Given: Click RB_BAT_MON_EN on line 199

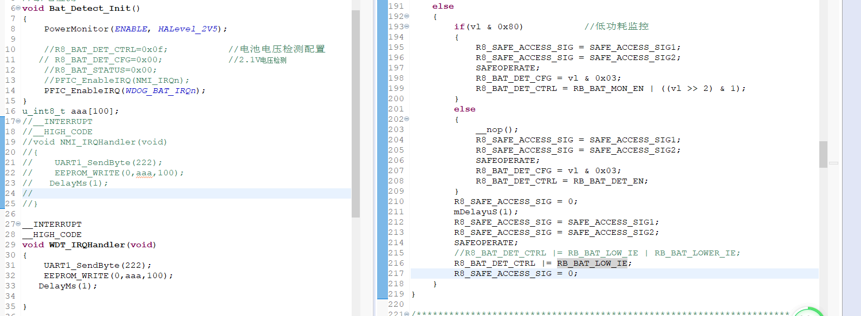Looking at the screenshot, I should pos(608,89).
